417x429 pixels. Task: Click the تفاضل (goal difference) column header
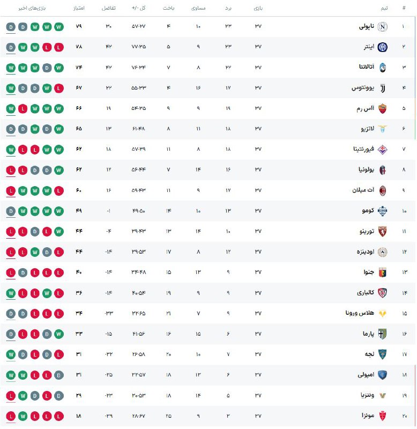[x=108, y=9]
